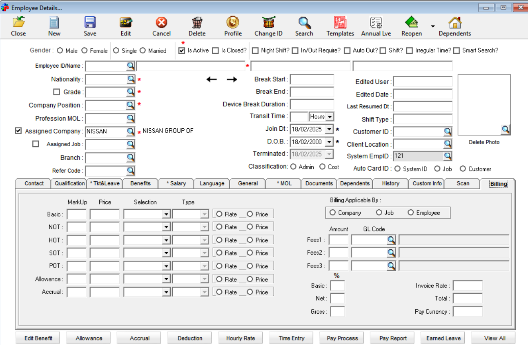Click the Edit toolbar icon
This screenshot has height=345, width=528.
(126, 22)
